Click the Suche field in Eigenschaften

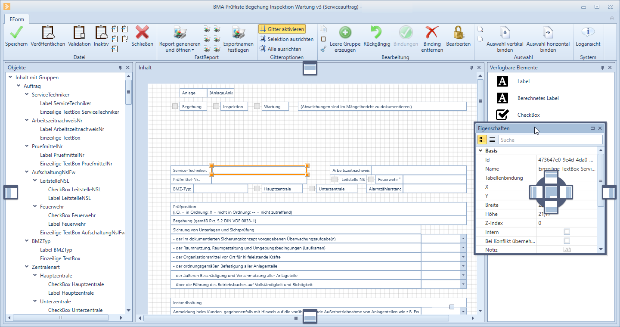550,140
